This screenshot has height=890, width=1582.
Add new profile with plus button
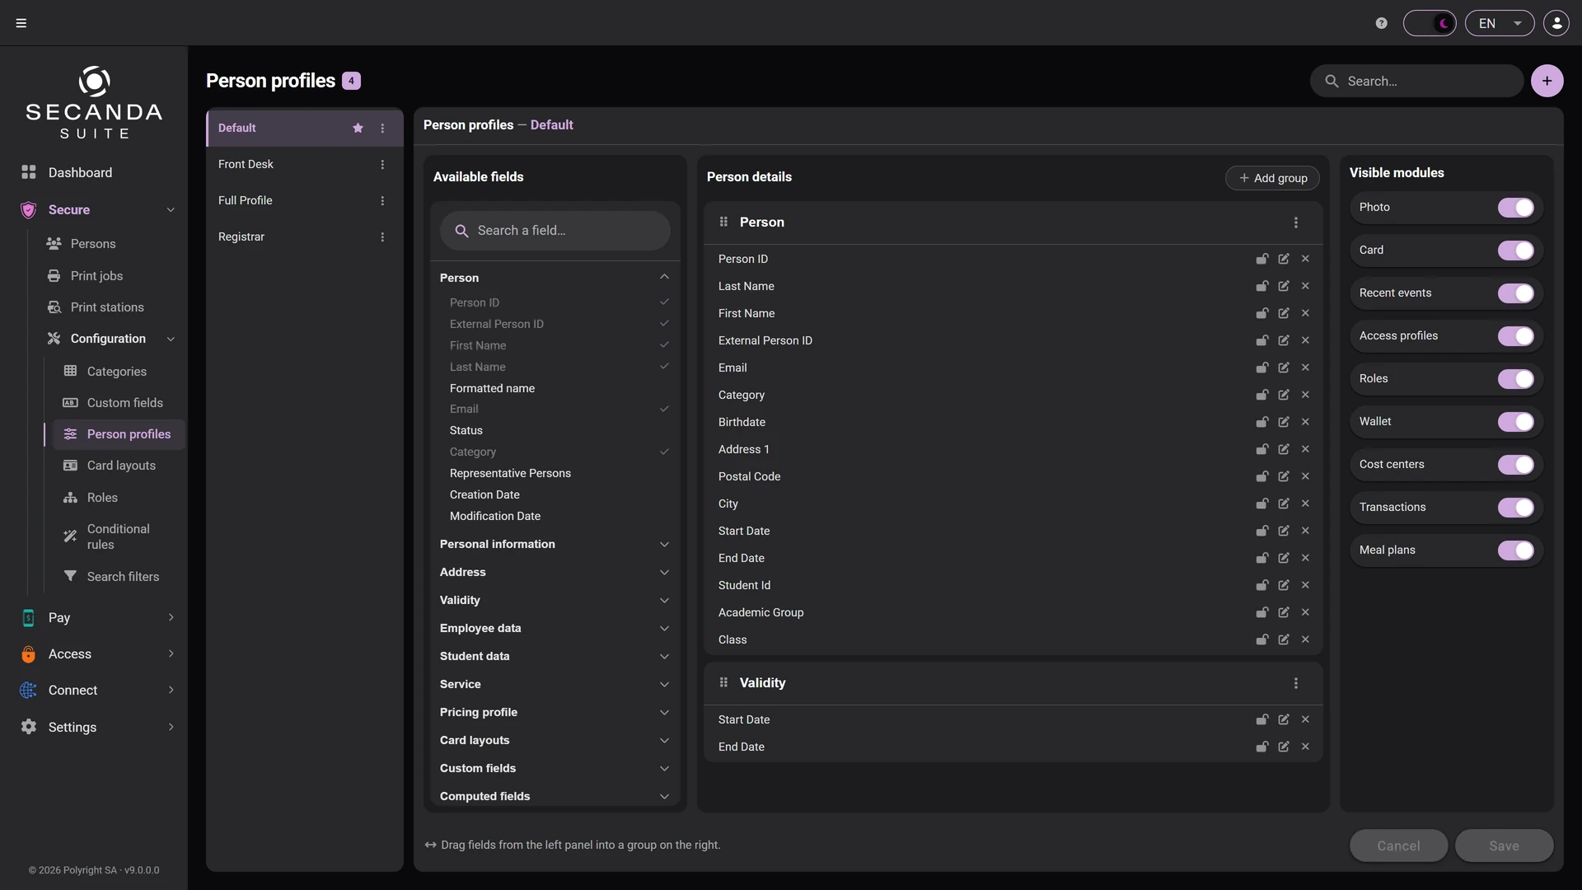pyautogui.click(x=1547, y=81)
